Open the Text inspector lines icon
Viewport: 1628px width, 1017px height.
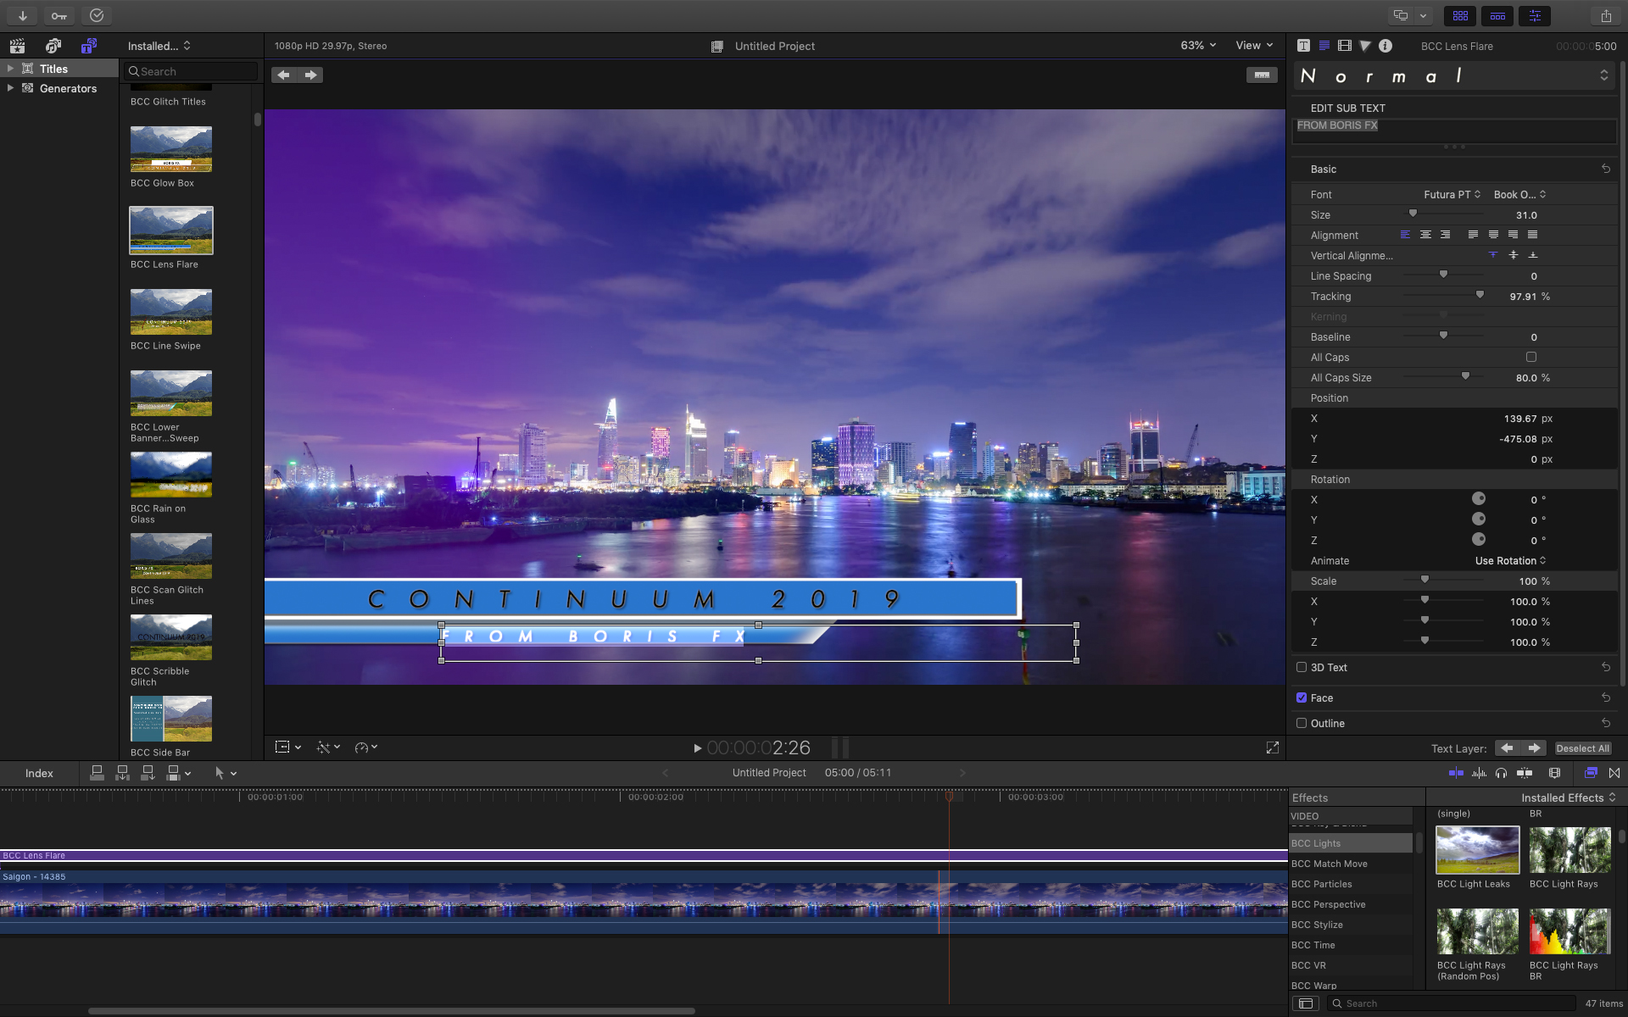[x=1324, y=46]
